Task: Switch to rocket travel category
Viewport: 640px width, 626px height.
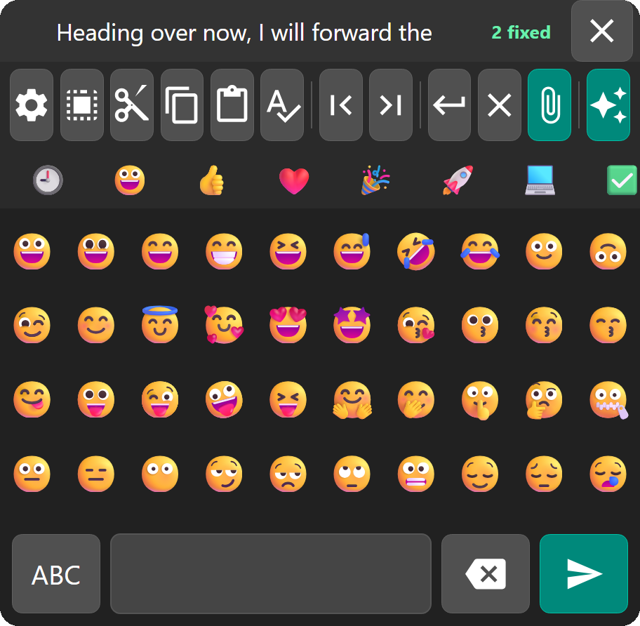Action: [458, 180]
